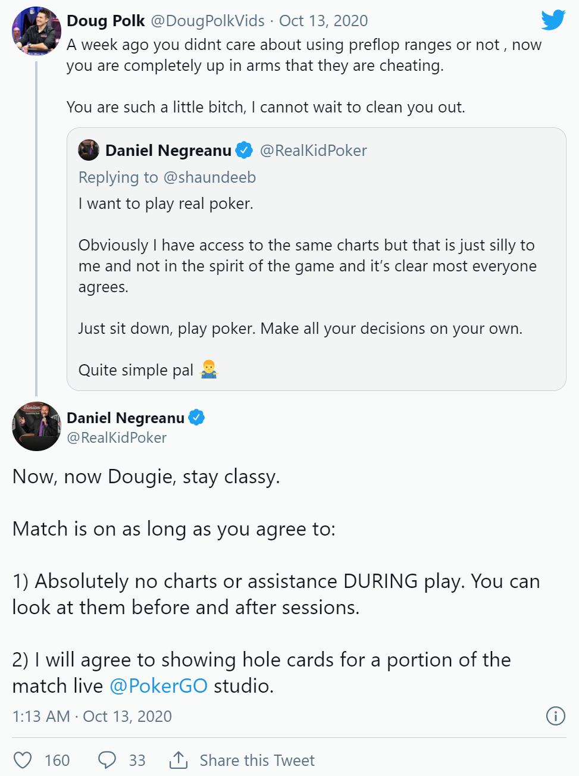Screen dimensions: 579x776
Task: Open the @PokerGO mention link
Action: [x=159, y=686]
